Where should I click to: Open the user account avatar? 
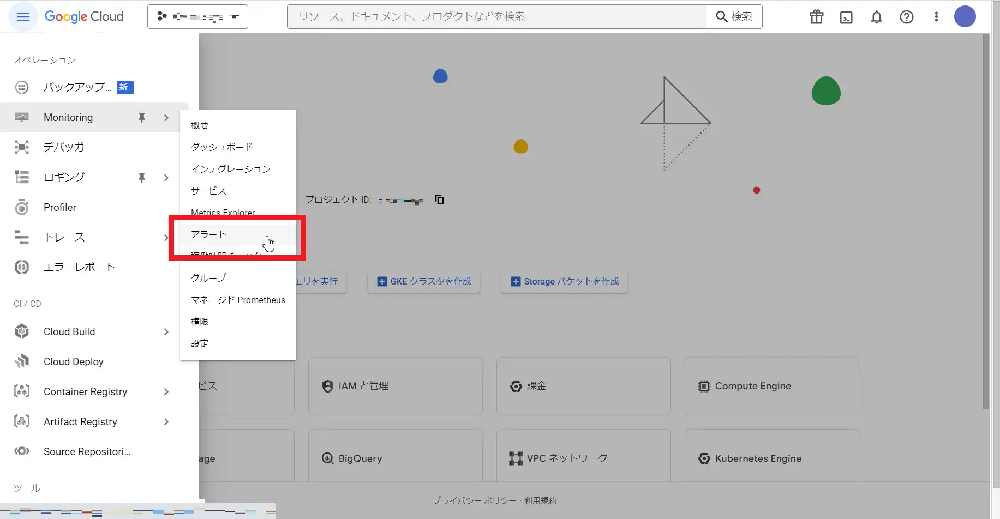pyautogui.click(x=965, y=16)
